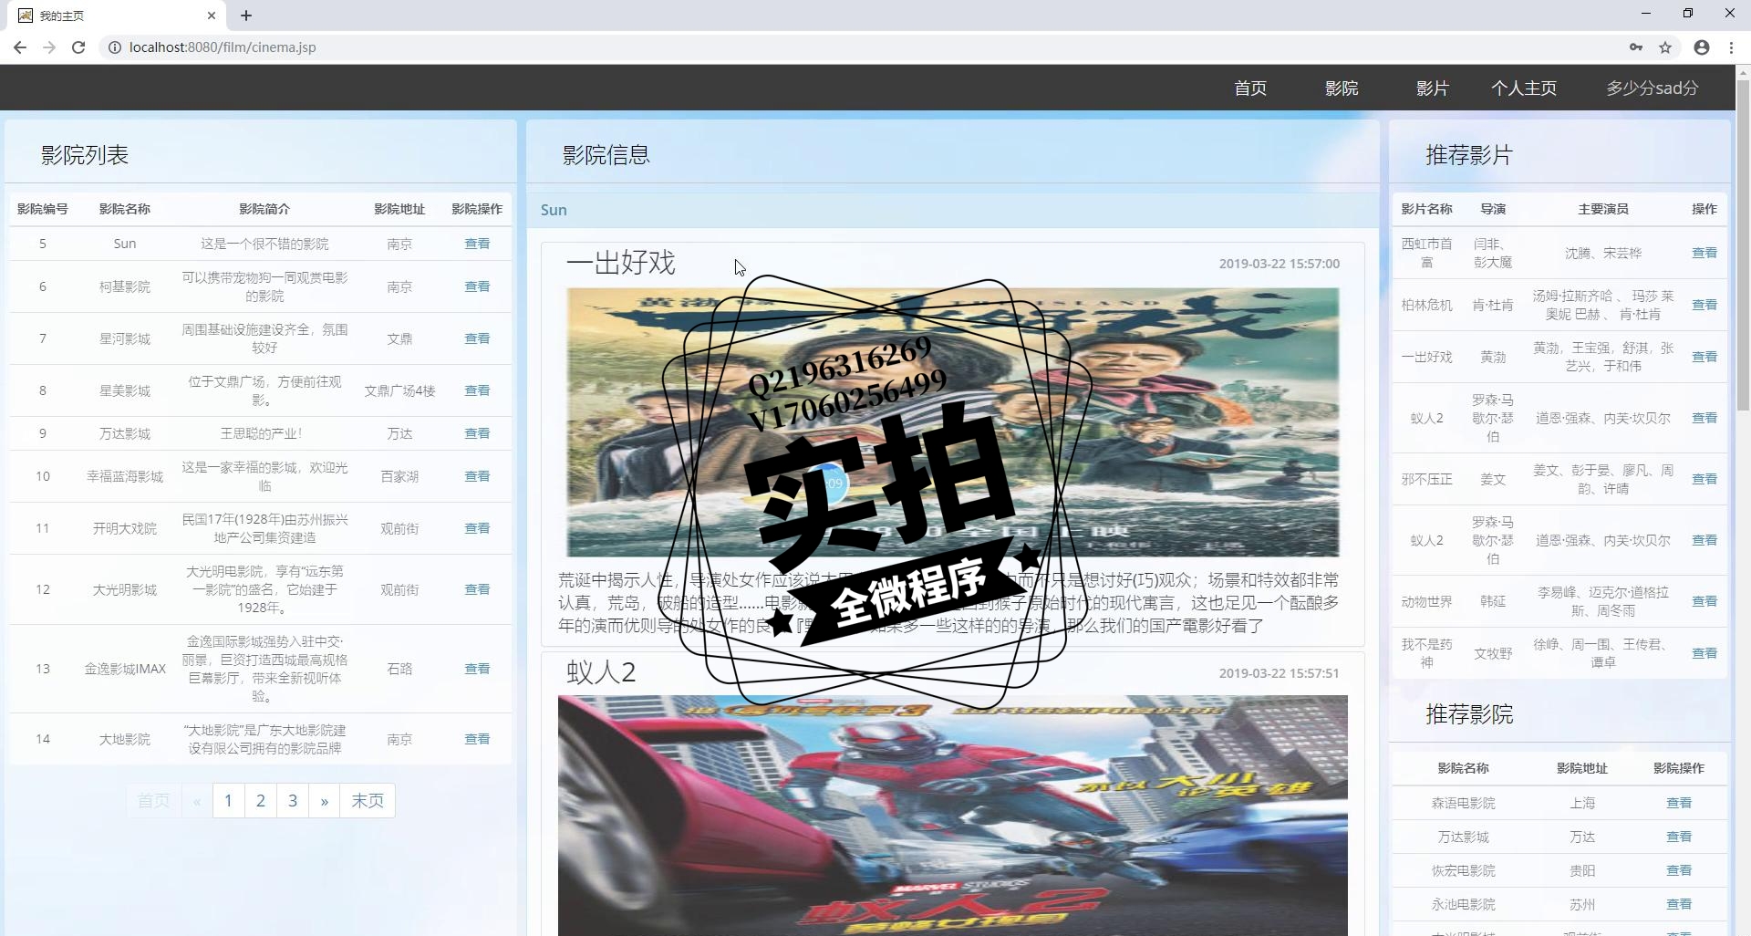Image resolution: width=1751 pixels, height=936 pixels.
Task: Select the 我的主页 browser tab
Action: tap(119, 16)
